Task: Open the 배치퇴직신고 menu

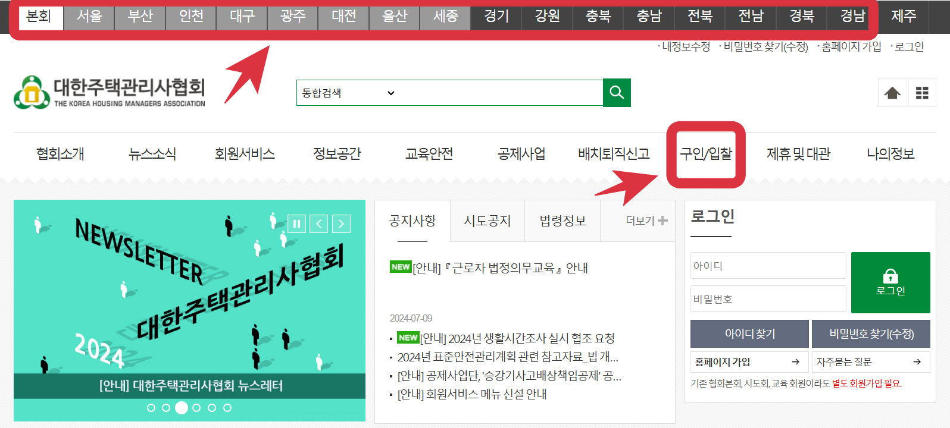Action: (614, 154)
